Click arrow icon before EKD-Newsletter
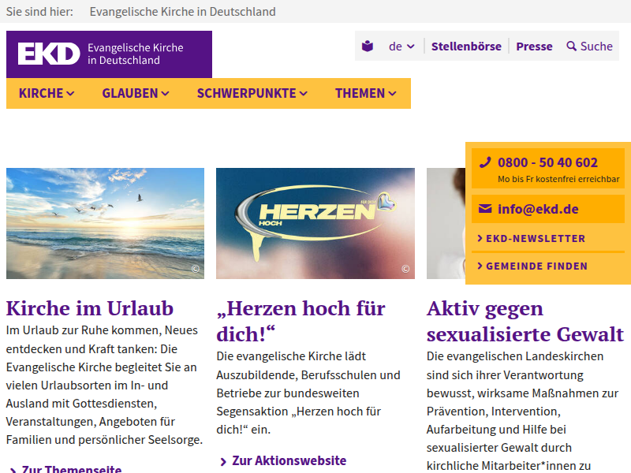 pos(480,238)
